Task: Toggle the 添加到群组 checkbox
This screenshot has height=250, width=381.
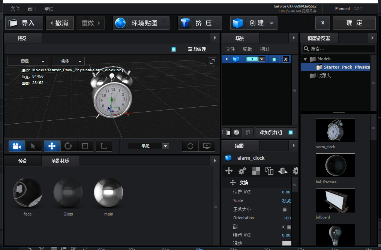Action: pos(290,132)
